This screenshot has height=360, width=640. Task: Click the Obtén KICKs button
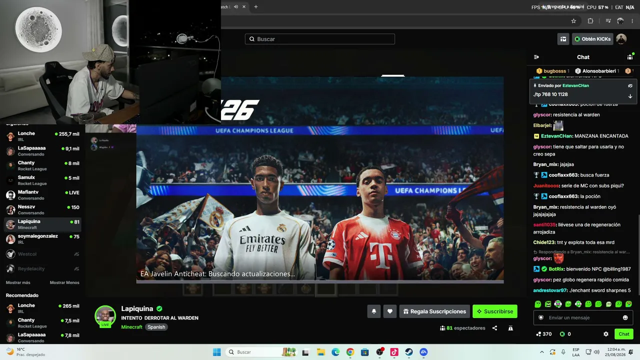[592, 39]
